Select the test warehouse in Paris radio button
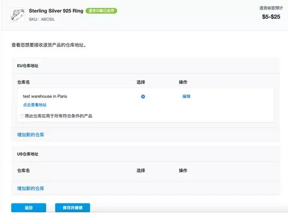 (143, 97)
